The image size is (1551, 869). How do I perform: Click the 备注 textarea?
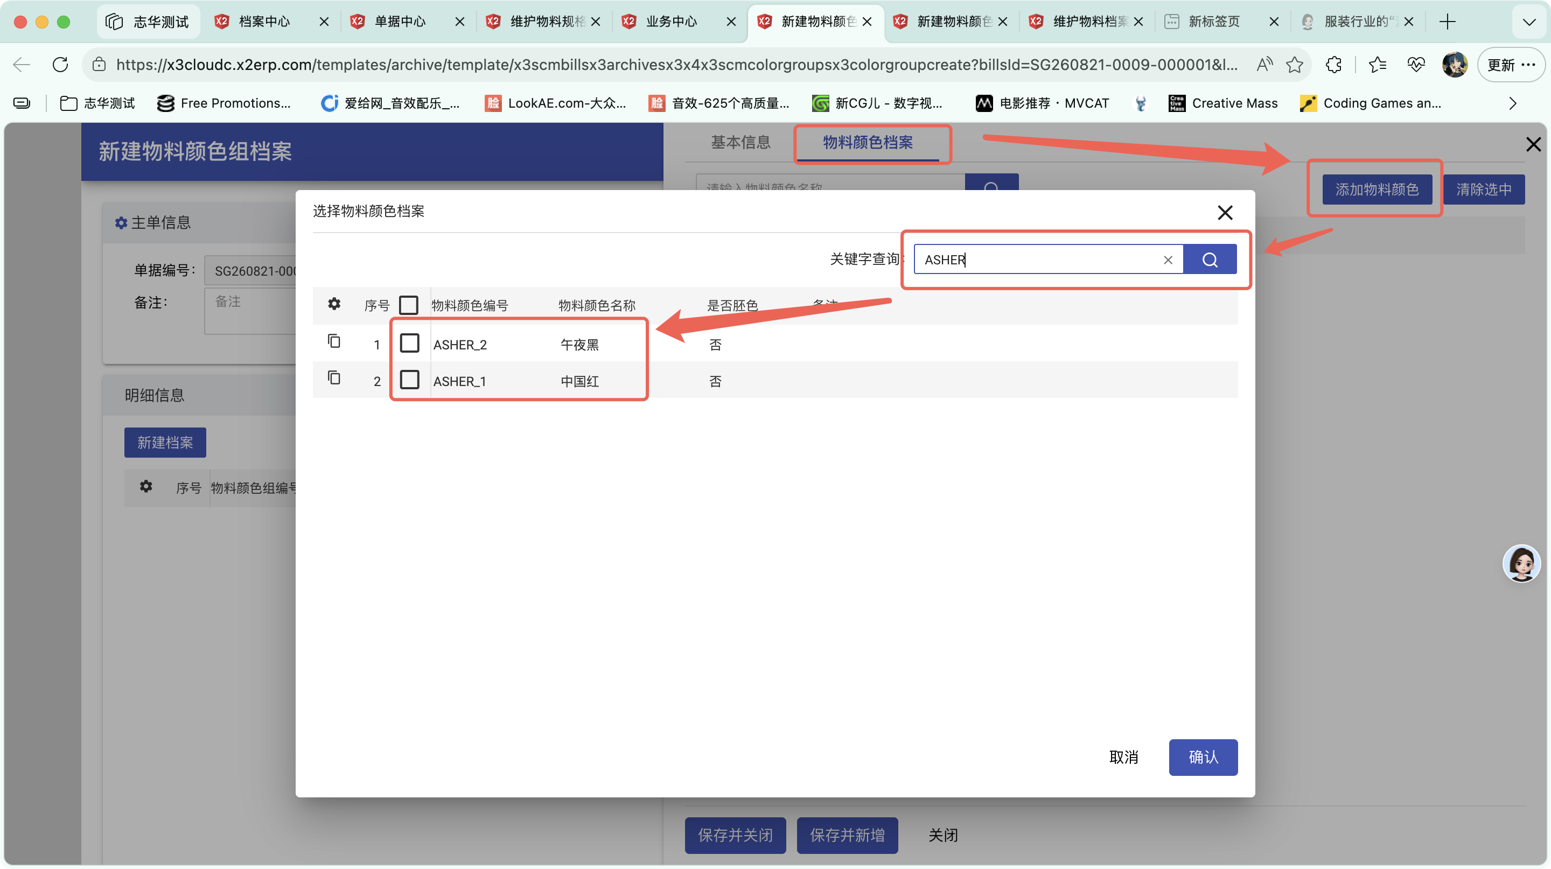coord(250,311)
